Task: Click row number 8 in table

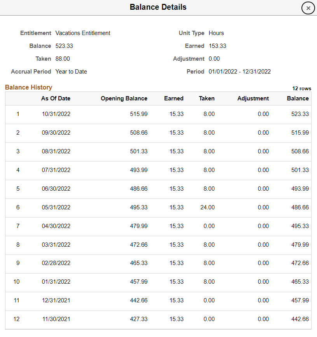Action: pyautogui.click(x=18, y=245)
